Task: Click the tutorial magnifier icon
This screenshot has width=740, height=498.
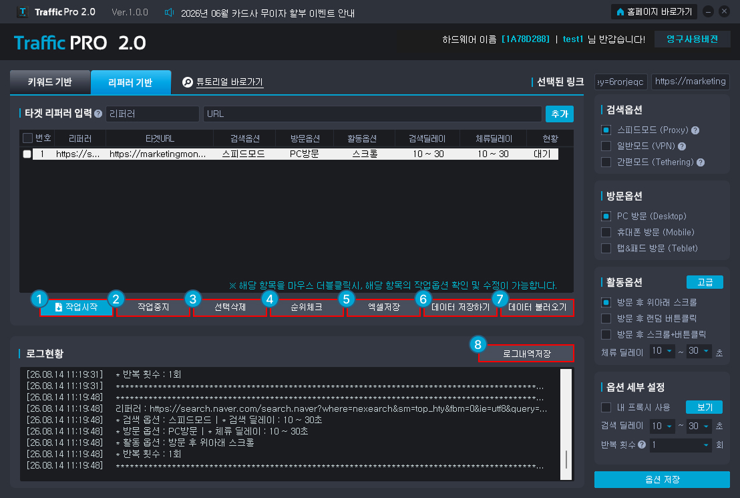Action: coord(188,82)
